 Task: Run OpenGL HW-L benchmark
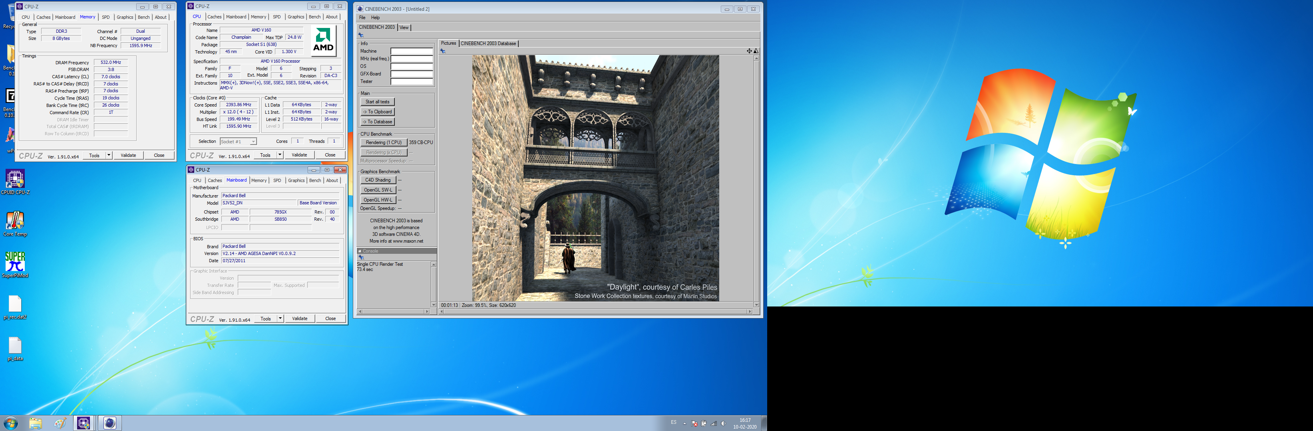(378, 200)
